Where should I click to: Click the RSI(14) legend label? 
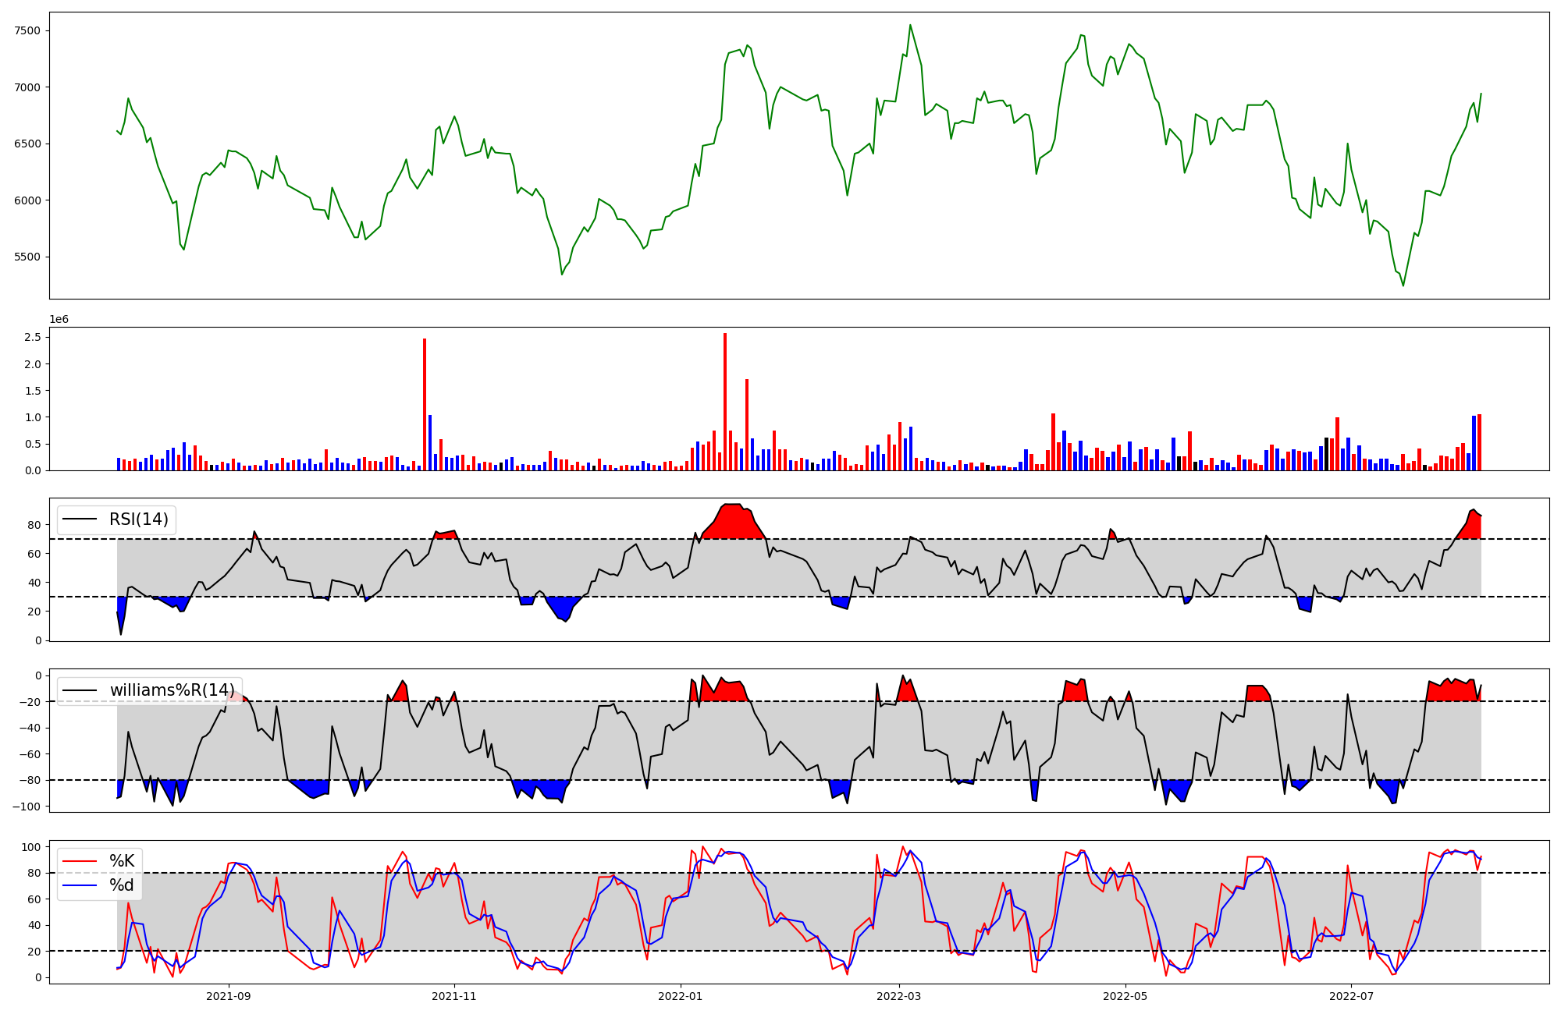(138, 519)
